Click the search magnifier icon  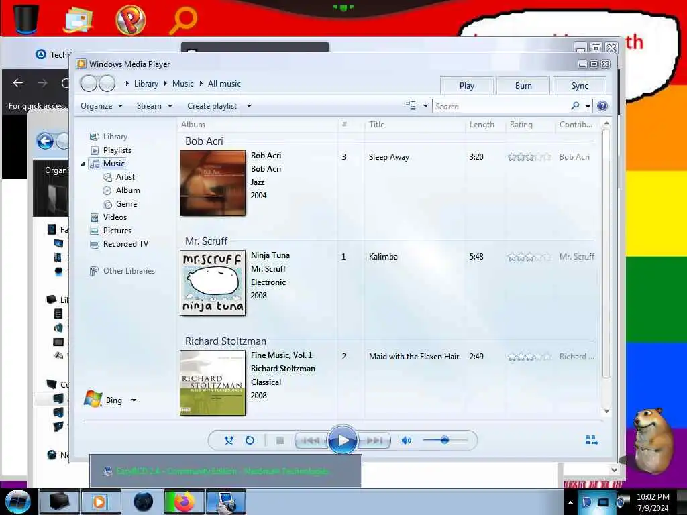(575, 105)
